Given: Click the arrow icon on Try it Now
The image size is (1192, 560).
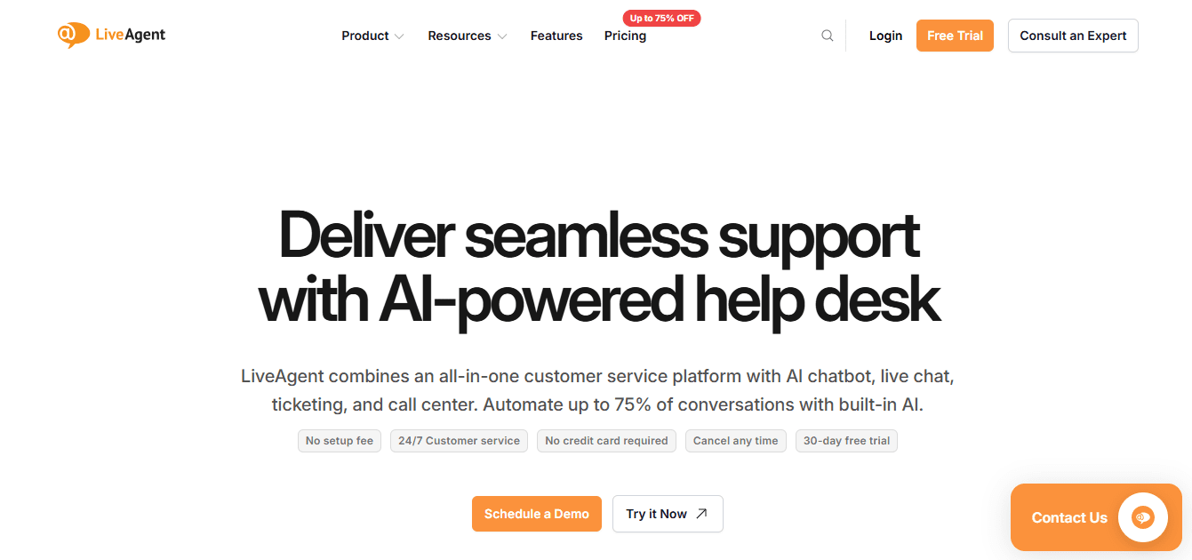Looking at the screenshot, I should click(x=702, y=514).
